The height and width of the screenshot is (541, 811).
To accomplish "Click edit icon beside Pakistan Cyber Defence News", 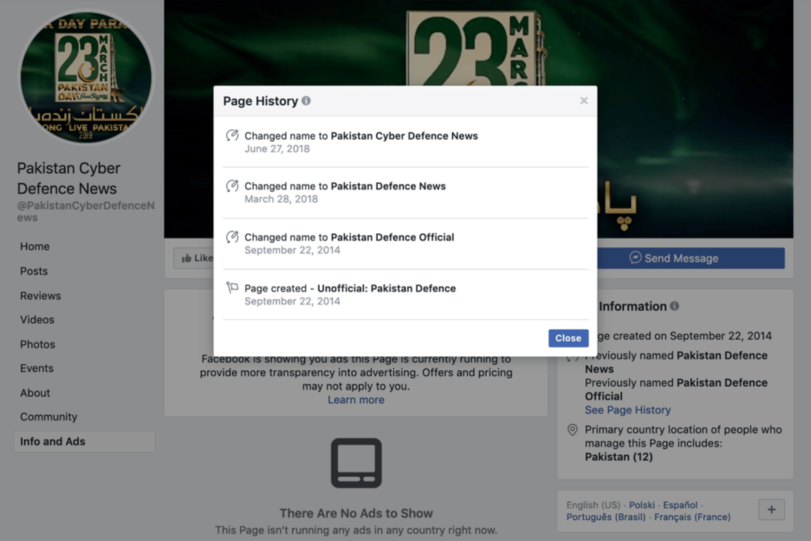I will tap(232, 135).
